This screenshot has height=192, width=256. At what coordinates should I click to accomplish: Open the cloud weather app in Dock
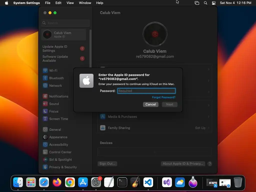180,182
